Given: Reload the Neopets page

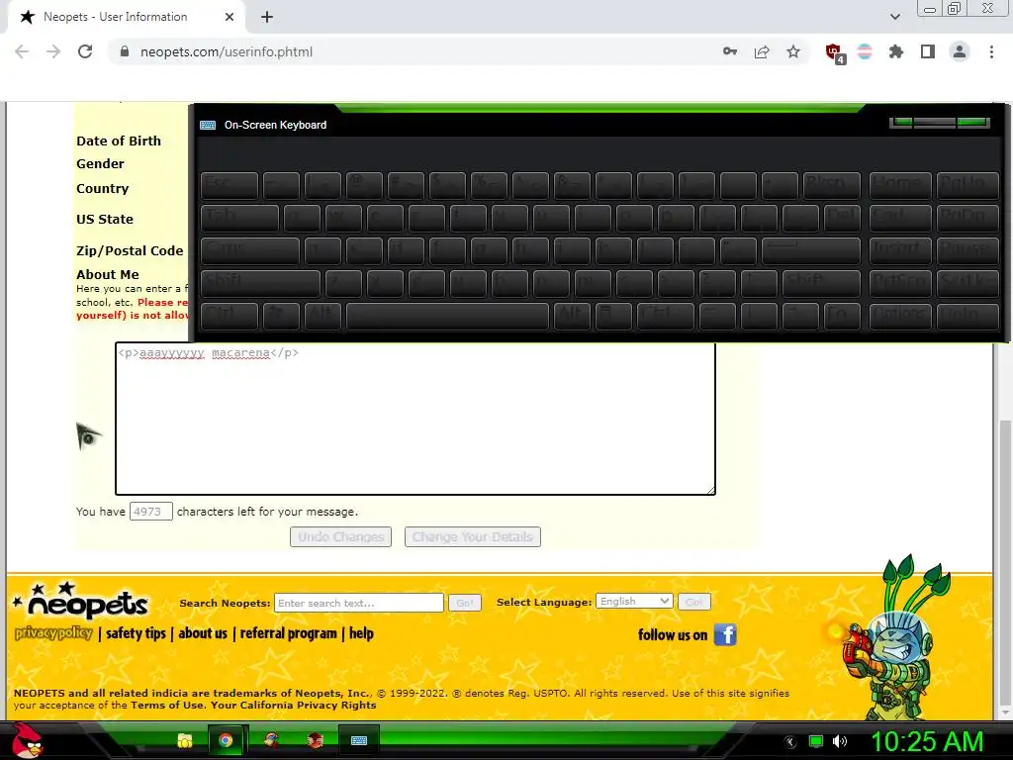Looking at the screenshot, I should pos(85,51).
